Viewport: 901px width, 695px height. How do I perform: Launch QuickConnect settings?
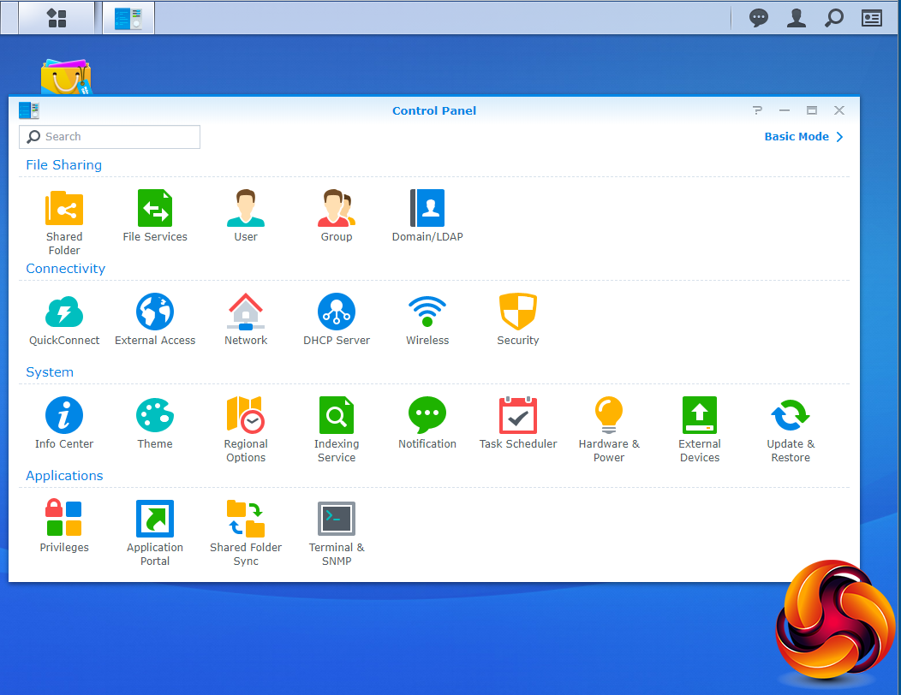click(x=63, y=312)
